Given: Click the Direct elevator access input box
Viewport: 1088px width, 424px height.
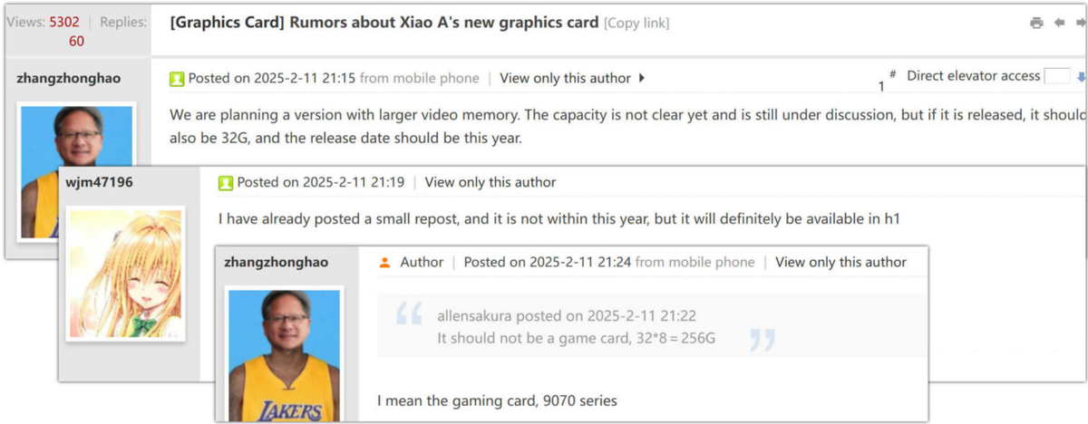Looking at the screenshot, I should click(1057, 77).
